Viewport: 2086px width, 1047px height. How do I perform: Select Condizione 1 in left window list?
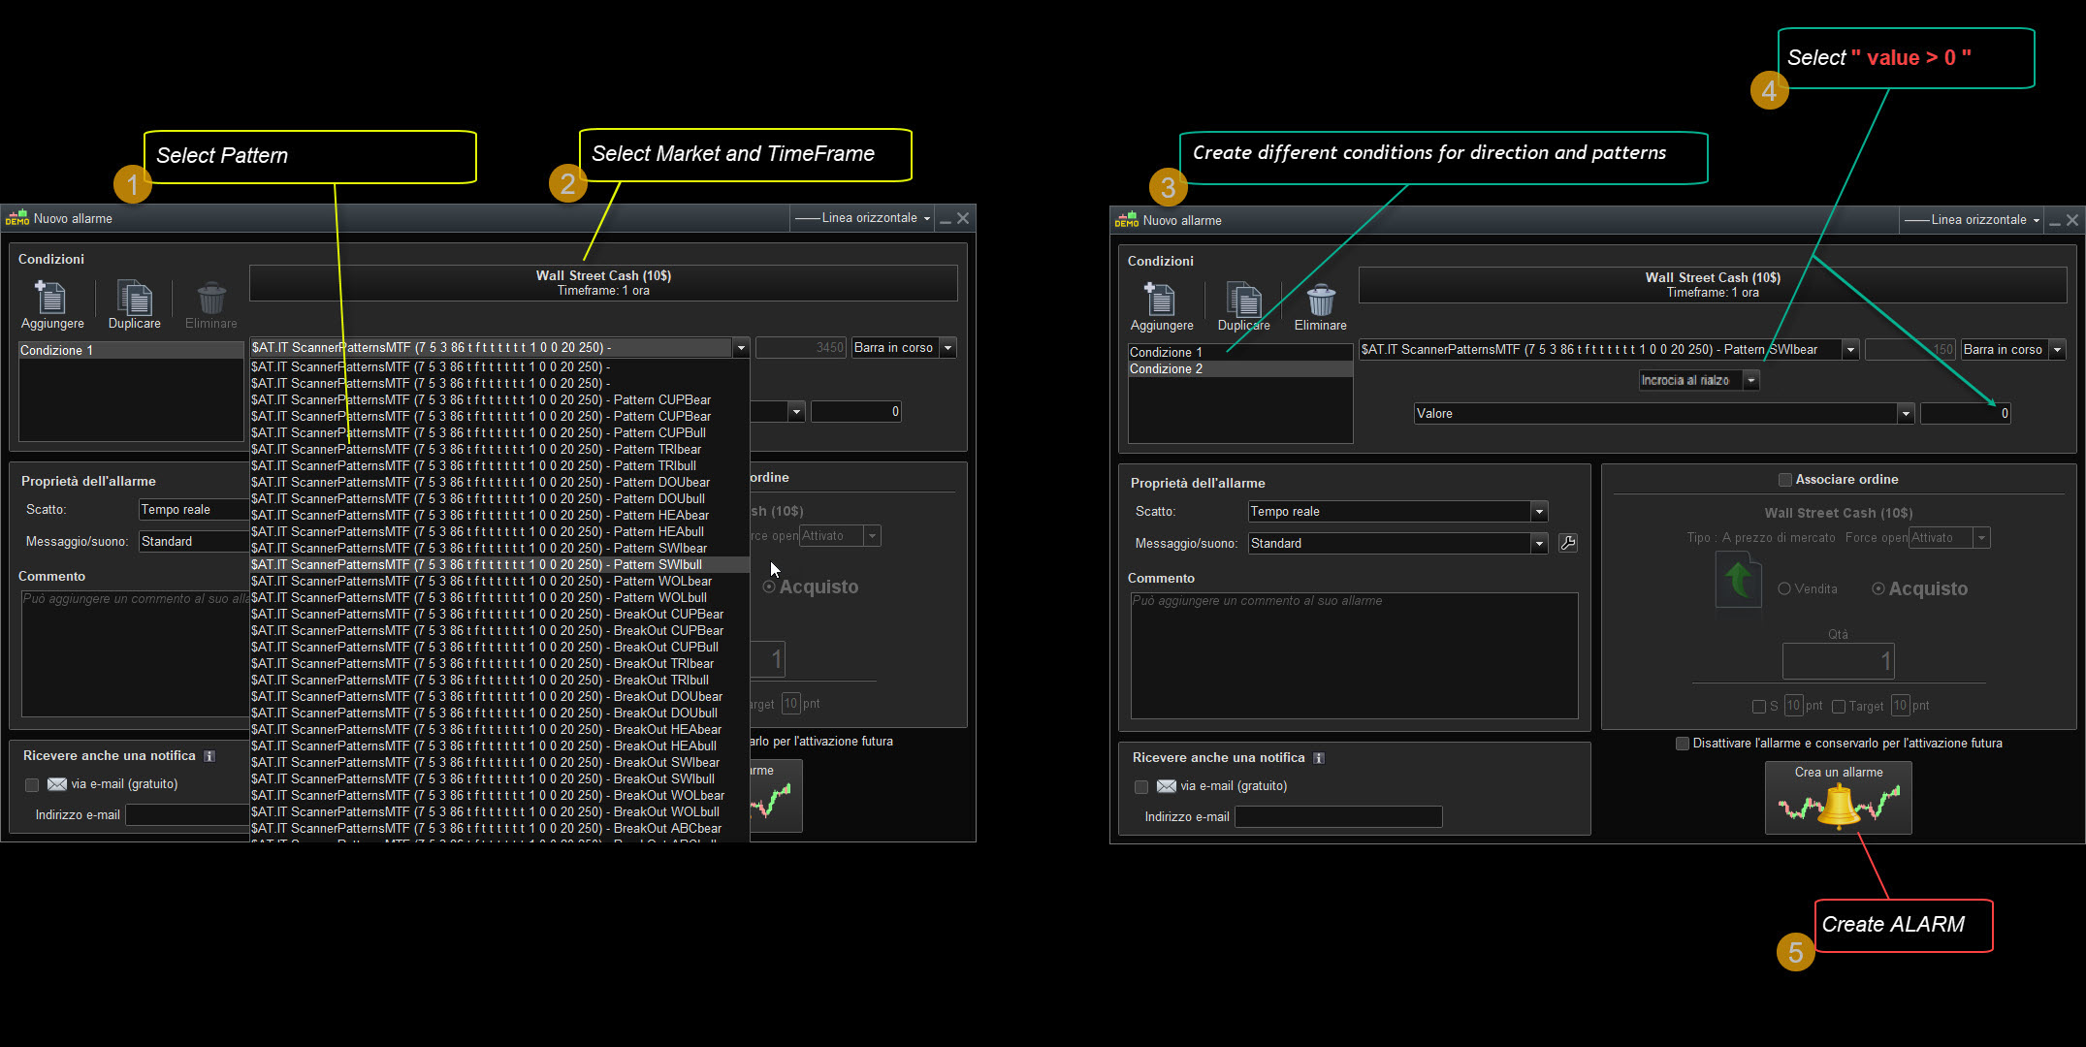pos(131,351)
